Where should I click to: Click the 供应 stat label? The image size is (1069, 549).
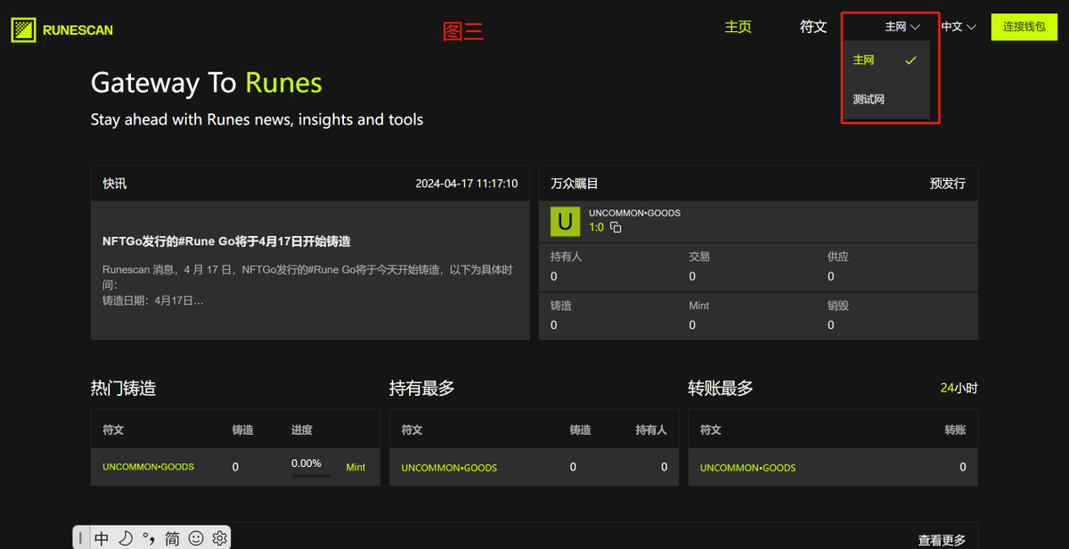click(837, 257)
